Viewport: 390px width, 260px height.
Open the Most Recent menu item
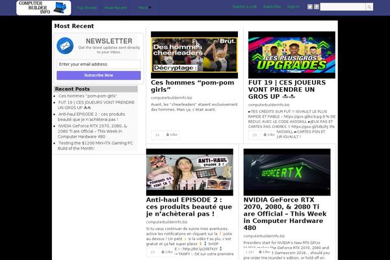coord(116,8)
